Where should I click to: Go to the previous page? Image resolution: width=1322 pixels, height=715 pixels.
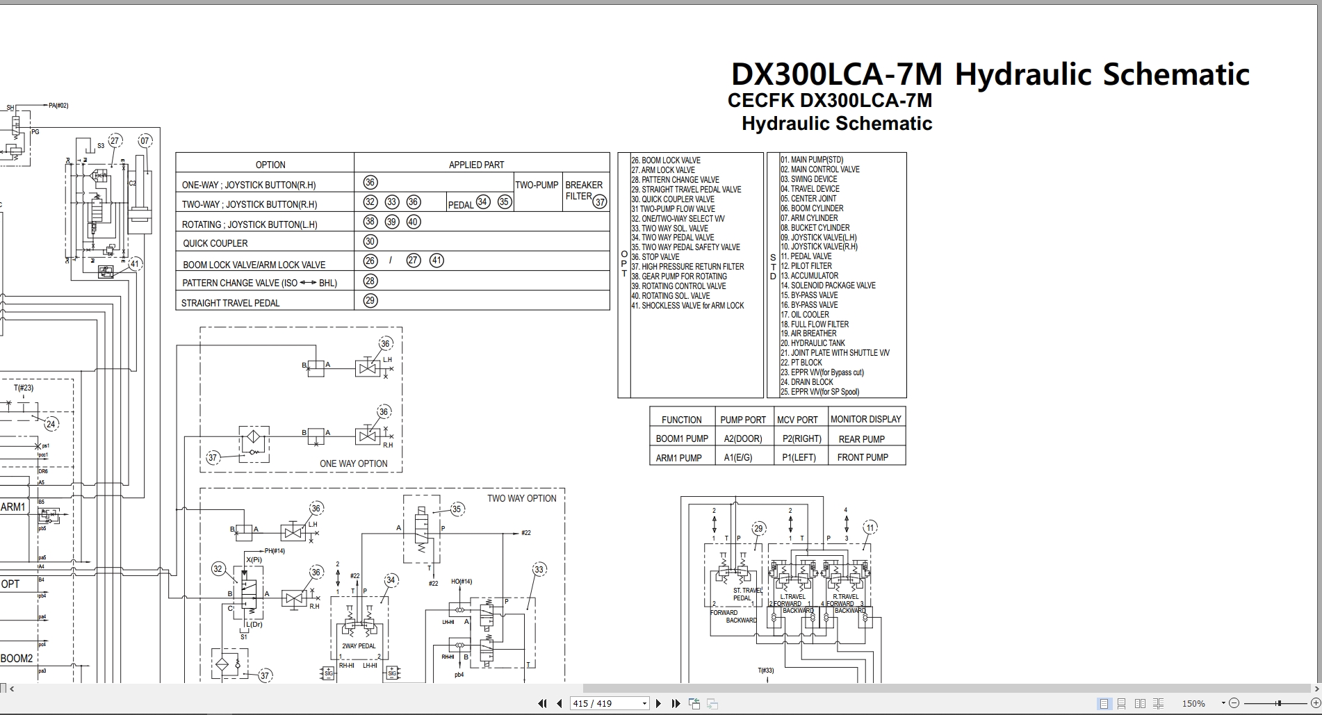[559, 703]
